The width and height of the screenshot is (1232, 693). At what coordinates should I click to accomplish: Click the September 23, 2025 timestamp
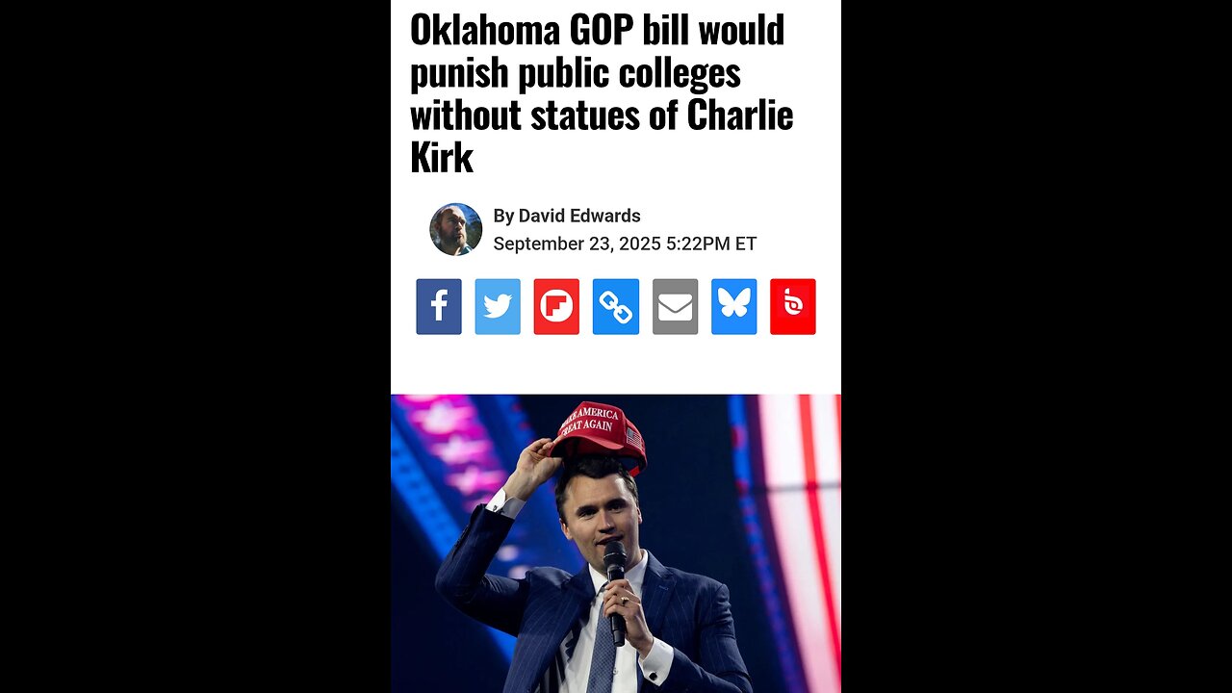(625, 244)
